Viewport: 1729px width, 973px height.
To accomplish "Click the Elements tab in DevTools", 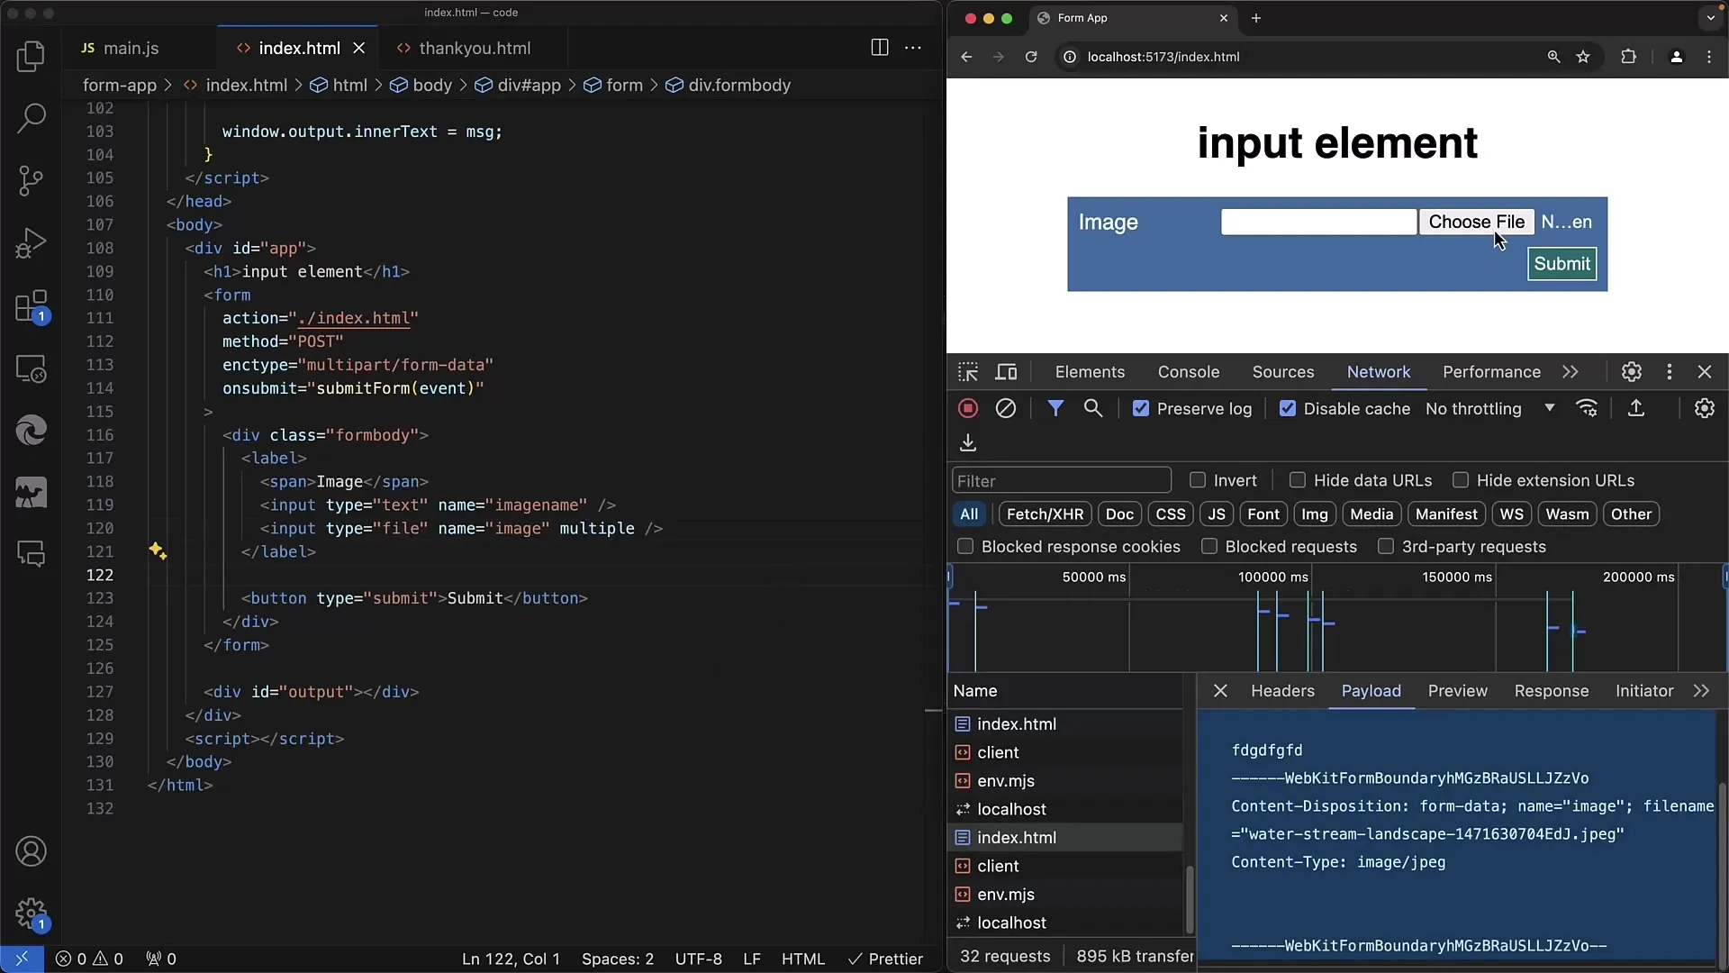I will click(1091, 372).
